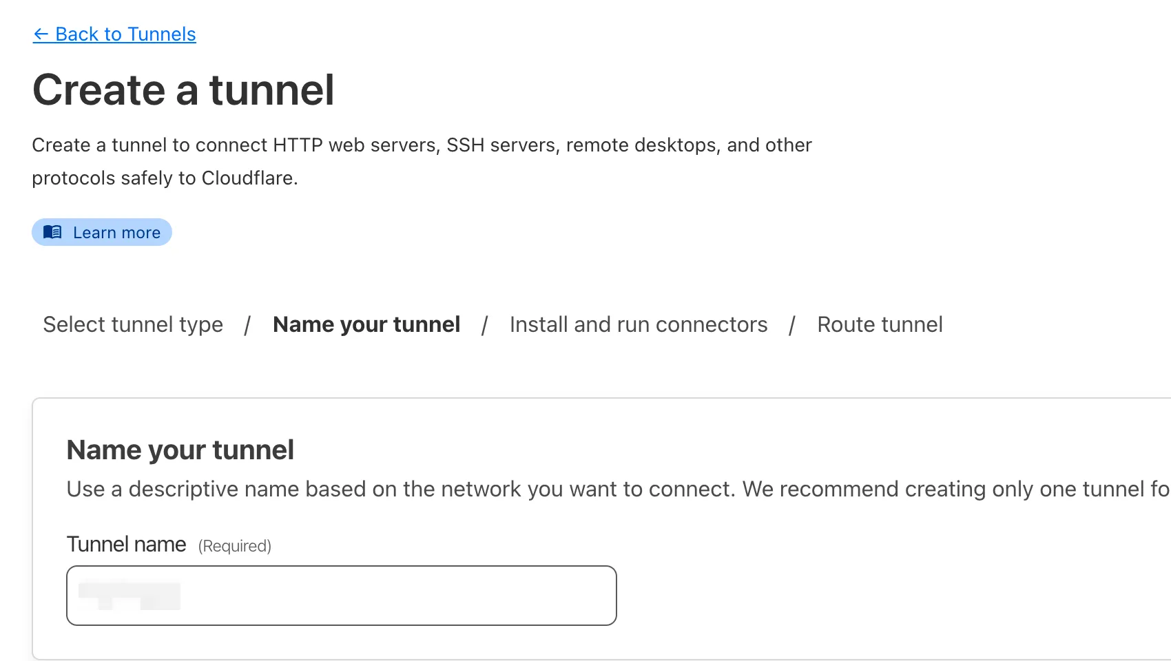The image size is (1171, 661).
Task: Open the Learn more documentation button
Action: pos(102,233)
